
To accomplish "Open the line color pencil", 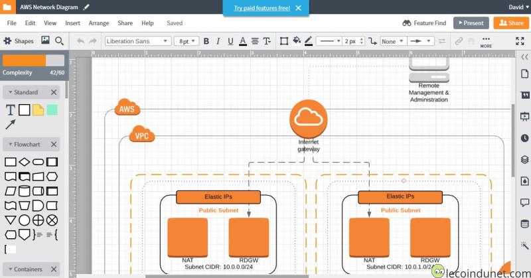I will pyautogui.click(x=309, y=41).
